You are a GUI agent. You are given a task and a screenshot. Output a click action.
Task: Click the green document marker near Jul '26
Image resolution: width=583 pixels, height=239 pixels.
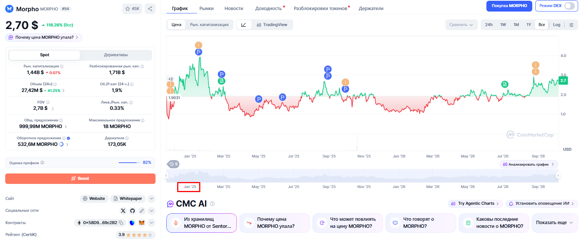505,85
